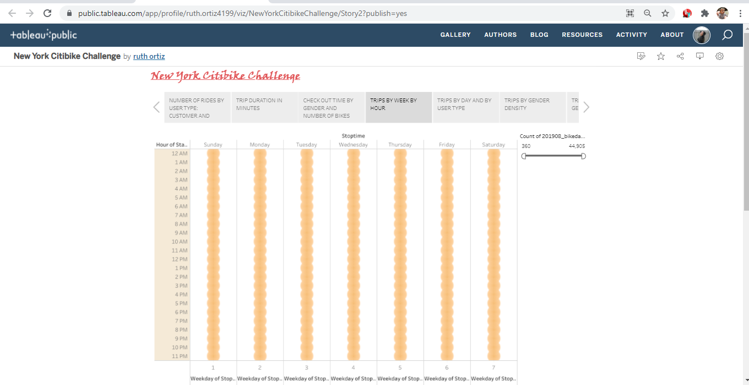Click the star to favorite this viz
749x385 pixels.
tap(660, 56)
